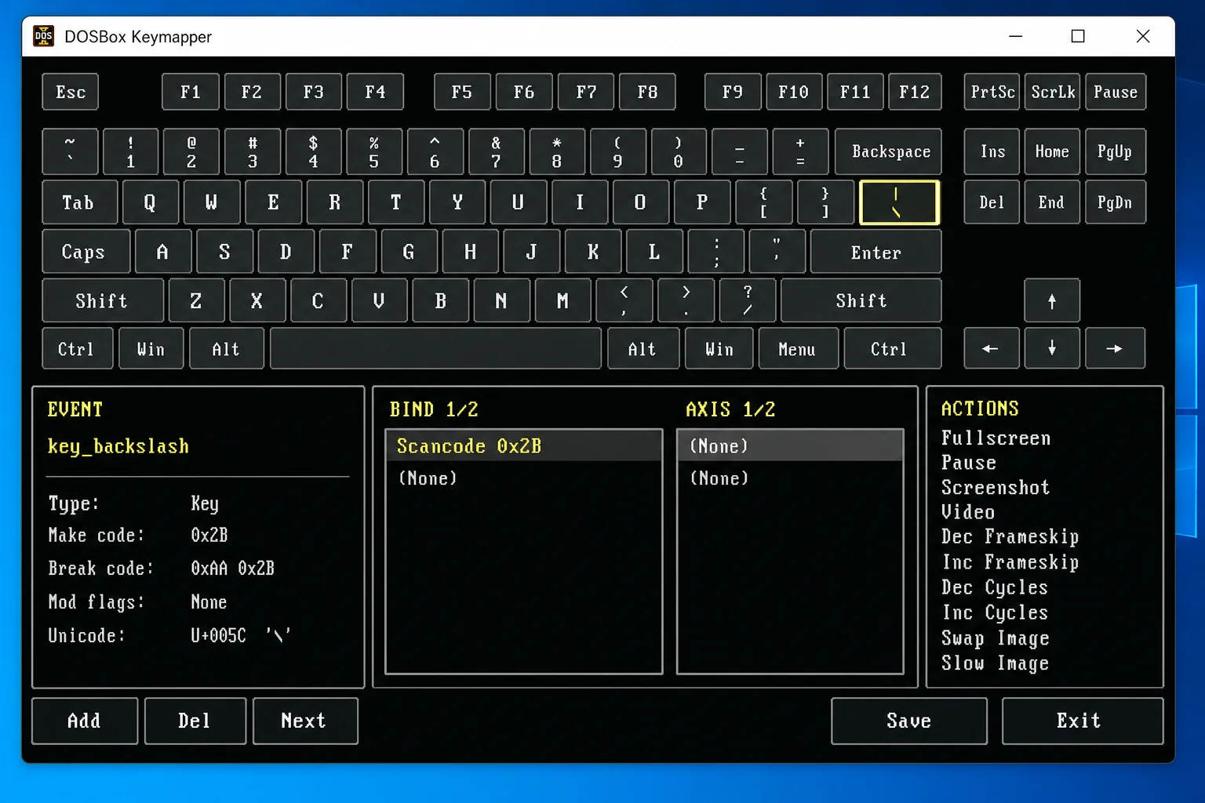Select the Enter key

[x=876, y=252]
